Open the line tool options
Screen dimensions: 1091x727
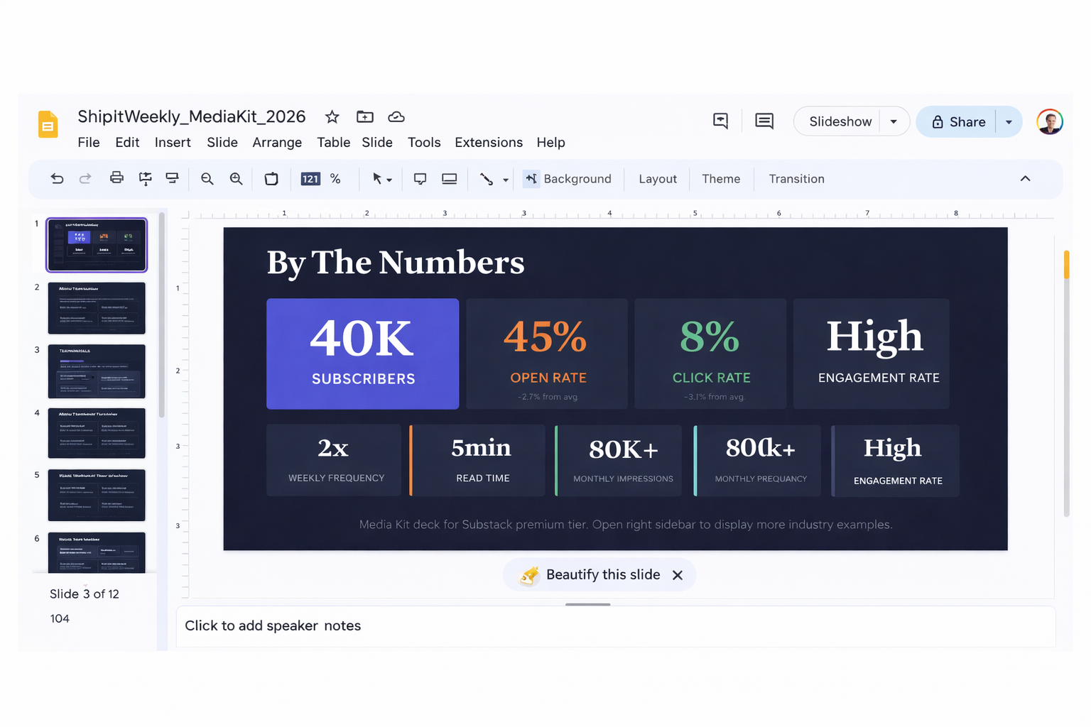(505, 180)
